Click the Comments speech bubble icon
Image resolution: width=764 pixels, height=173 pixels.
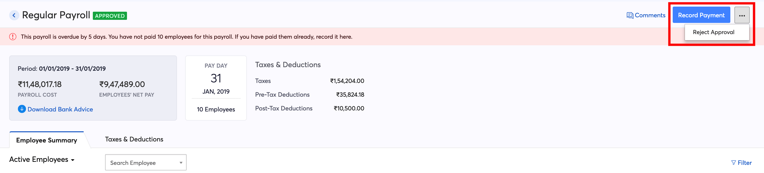tap(630, 15)
